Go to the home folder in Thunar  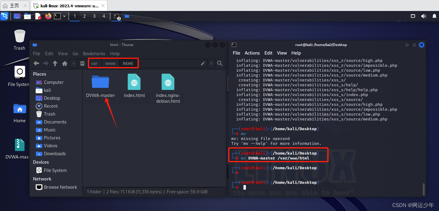[x=65, y=63]
